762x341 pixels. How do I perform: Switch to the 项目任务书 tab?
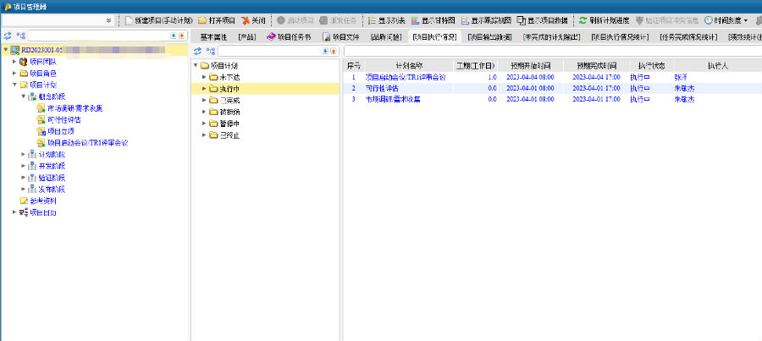tap(289, 37)
